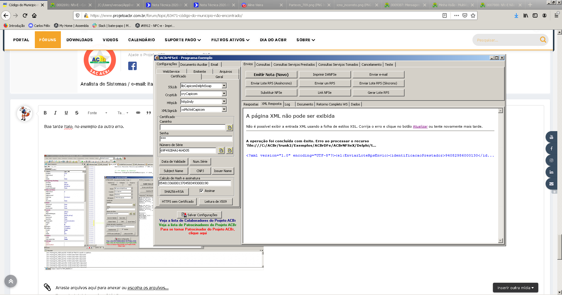The height and width of the screenshot is (295, 562).
Task: Open the Retorno Completo WS tab
Action: pos(332,104)
